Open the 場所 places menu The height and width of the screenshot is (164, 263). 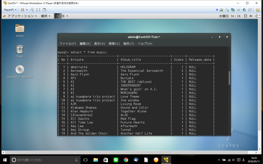45,16
